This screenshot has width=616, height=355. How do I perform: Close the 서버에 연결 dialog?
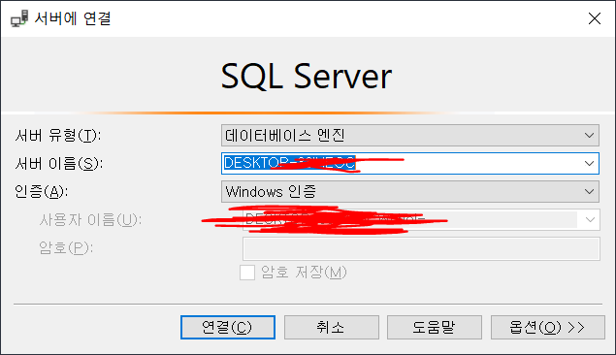pos(595,18)
